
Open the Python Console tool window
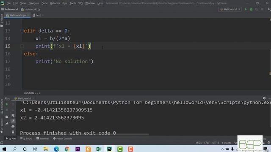(62, 138)
